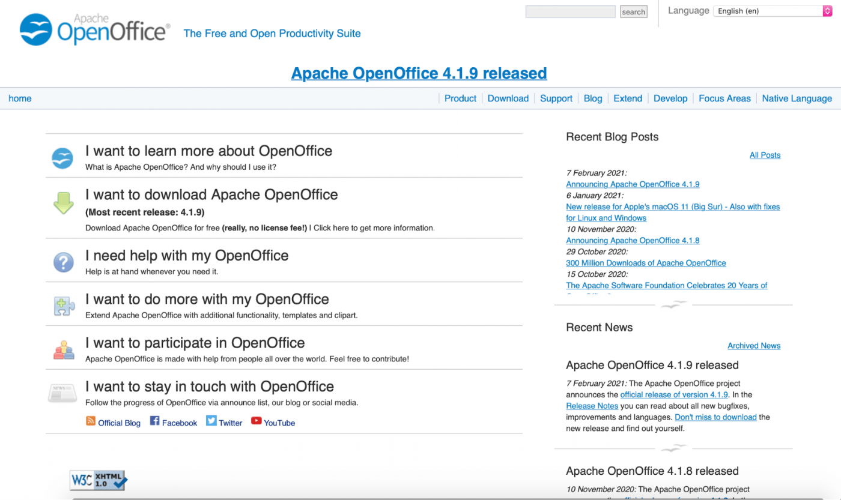841x500 pixels.
Task: Open Announcing Apache OpenOffice 4.1.9 blog post
Action: tap(633, 184)
